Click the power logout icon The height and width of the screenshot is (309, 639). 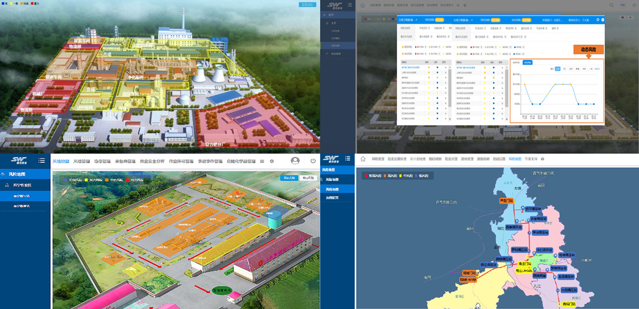click(x=313, y=161)
